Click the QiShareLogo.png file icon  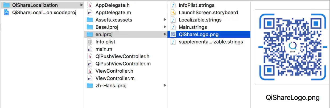[173, 34]
